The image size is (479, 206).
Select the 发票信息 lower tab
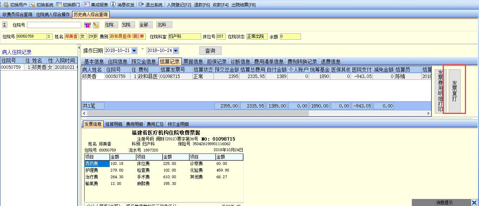tap(93, 124)
